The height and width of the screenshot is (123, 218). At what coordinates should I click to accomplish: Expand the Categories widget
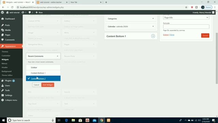pos(153,18)
